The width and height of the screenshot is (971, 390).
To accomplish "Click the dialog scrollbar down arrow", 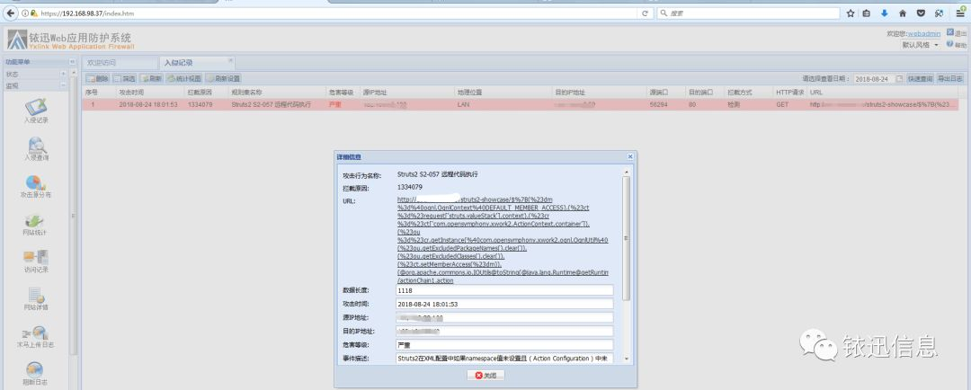I will pyautogui.click(x=626, y=359).
